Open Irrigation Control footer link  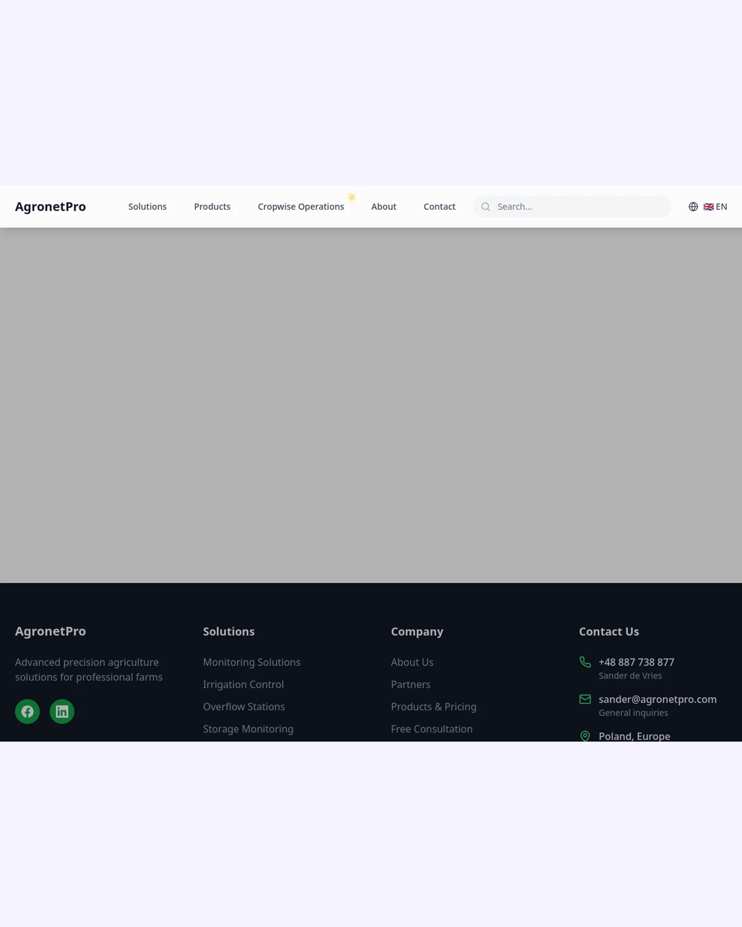pyautogui.click(x=243, y=685)
